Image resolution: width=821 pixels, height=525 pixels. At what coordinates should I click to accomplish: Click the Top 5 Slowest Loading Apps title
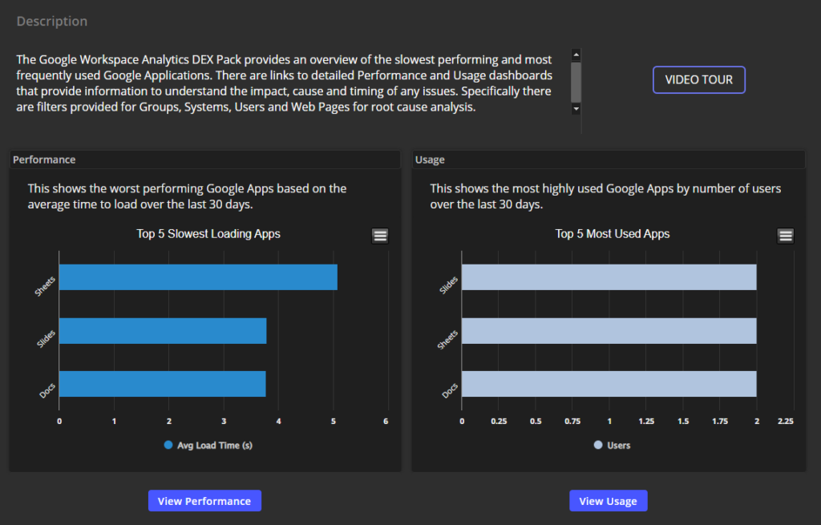click(208, 234)
